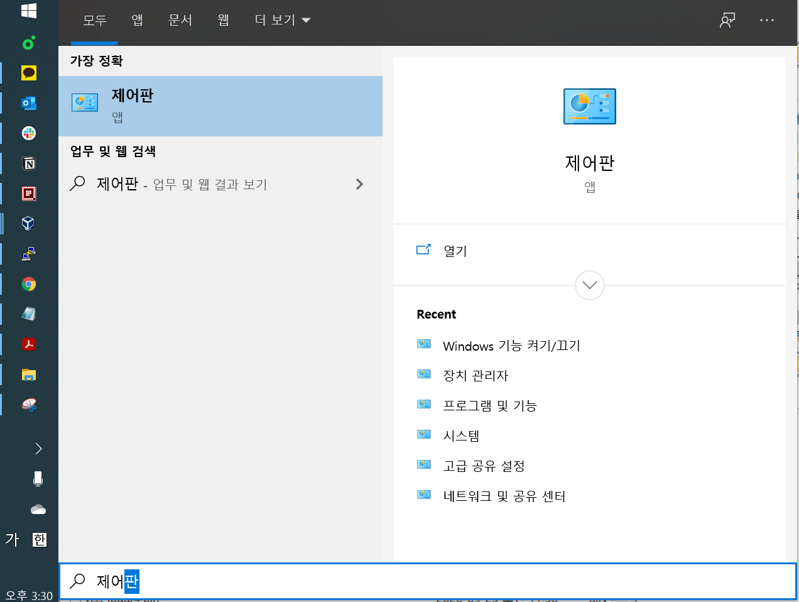Switch to the 앱 search tab
799x602 pixels.
(x=138, y=20)
